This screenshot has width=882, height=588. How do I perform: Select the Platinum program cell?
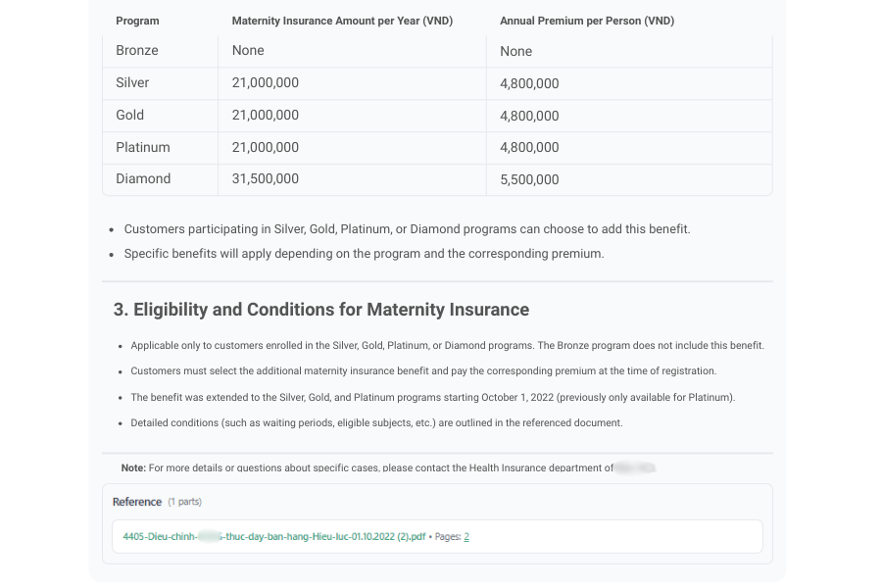point(143,147)
